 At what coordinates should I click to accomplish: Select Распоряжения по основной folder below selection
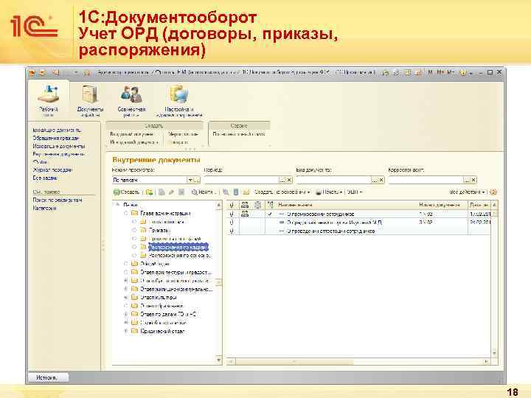tap(179, 256)
